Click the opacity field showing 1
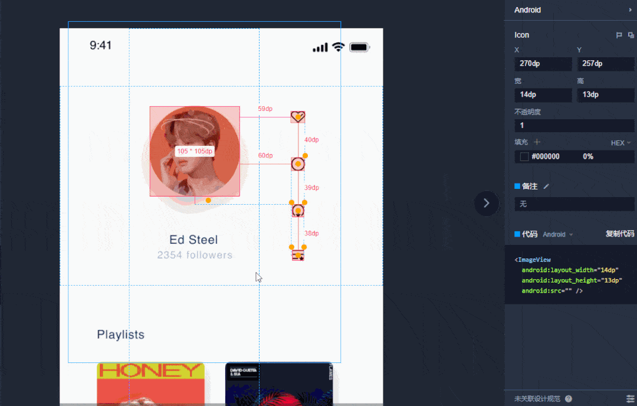This screenshot has width=637, height=406. (x=574, y=126)
